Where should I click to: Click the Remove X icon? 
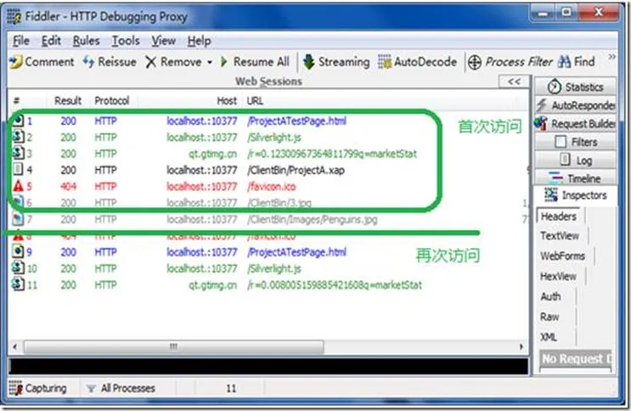(x=151, y=62)
